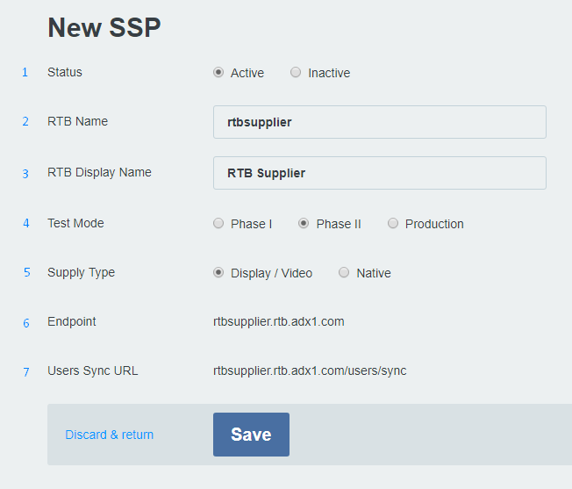Screen dimensions: 572x489
Task: Select row number 3 beside RTB Display Name
Action: 25,174
